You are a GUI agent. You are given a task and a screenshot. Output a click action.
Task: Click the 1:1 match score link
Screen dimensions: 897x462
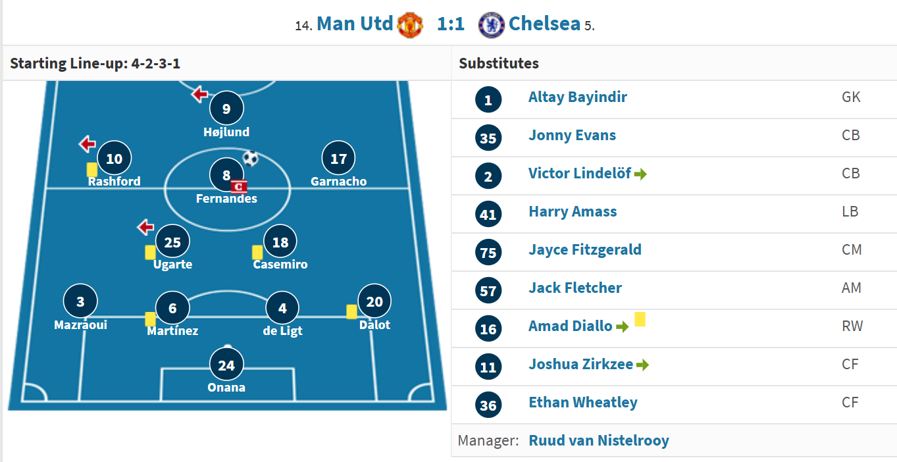tap(451, 24)
